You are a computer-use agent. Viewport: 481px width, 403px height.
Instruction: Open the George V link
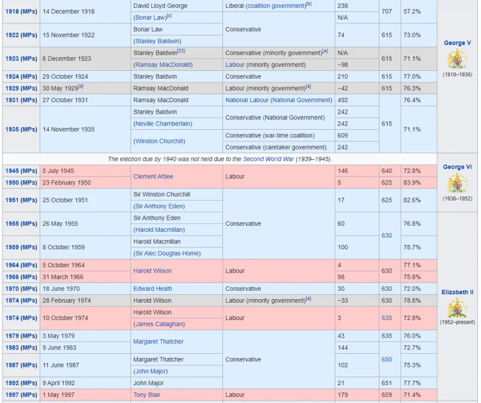(x=457, y=43)
